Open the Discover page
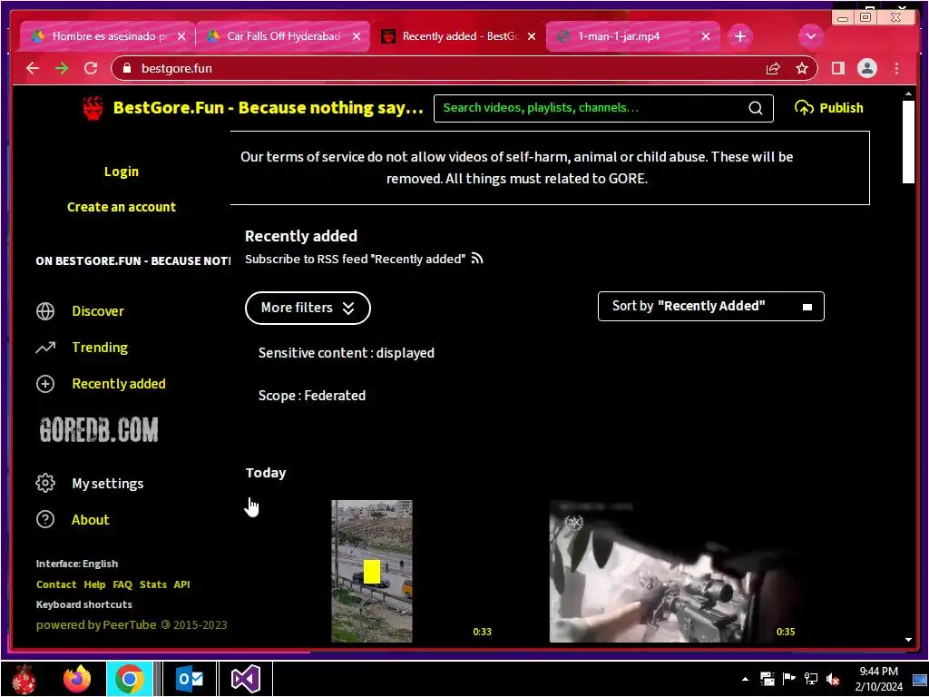The height and width of the screenshot is (697, 929). [x=98, y=311]
